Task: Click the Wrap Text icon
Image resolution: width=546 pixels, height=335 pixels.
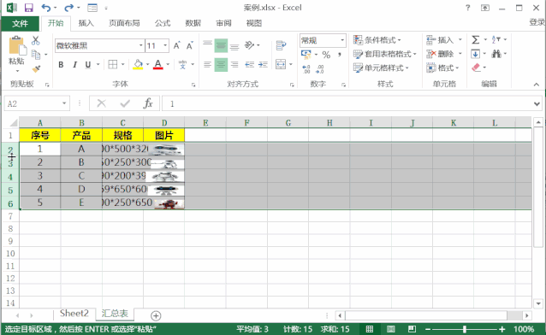Action: (x=281, y=45)
